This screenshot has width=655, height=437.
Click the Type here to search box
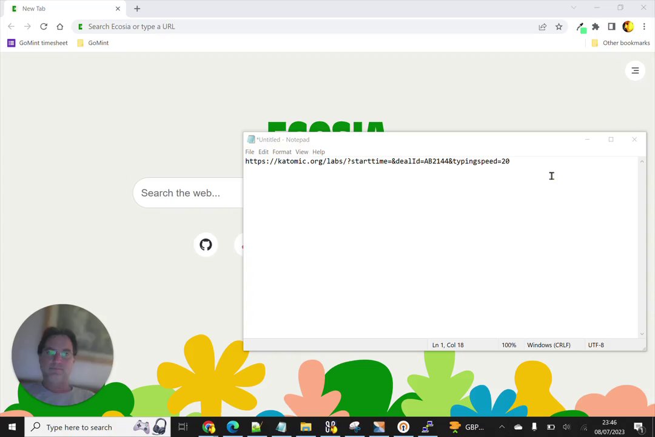(x=98, y=427)
